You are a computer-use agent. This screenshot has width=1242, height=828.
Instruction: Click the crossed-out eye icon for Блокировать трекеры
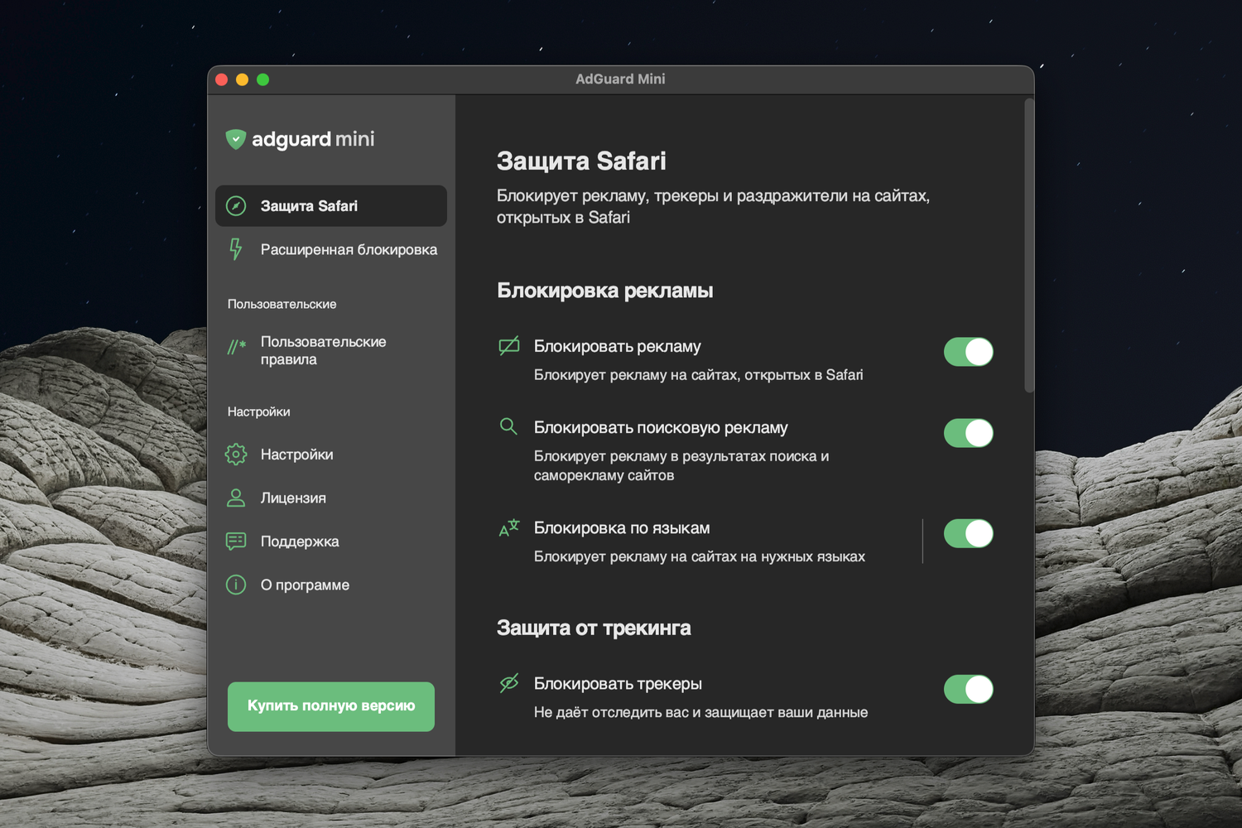click(x=509, y=683)
